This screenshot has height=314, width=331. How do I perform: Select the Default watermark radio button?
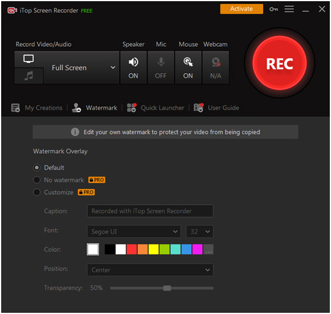(37, 168)
